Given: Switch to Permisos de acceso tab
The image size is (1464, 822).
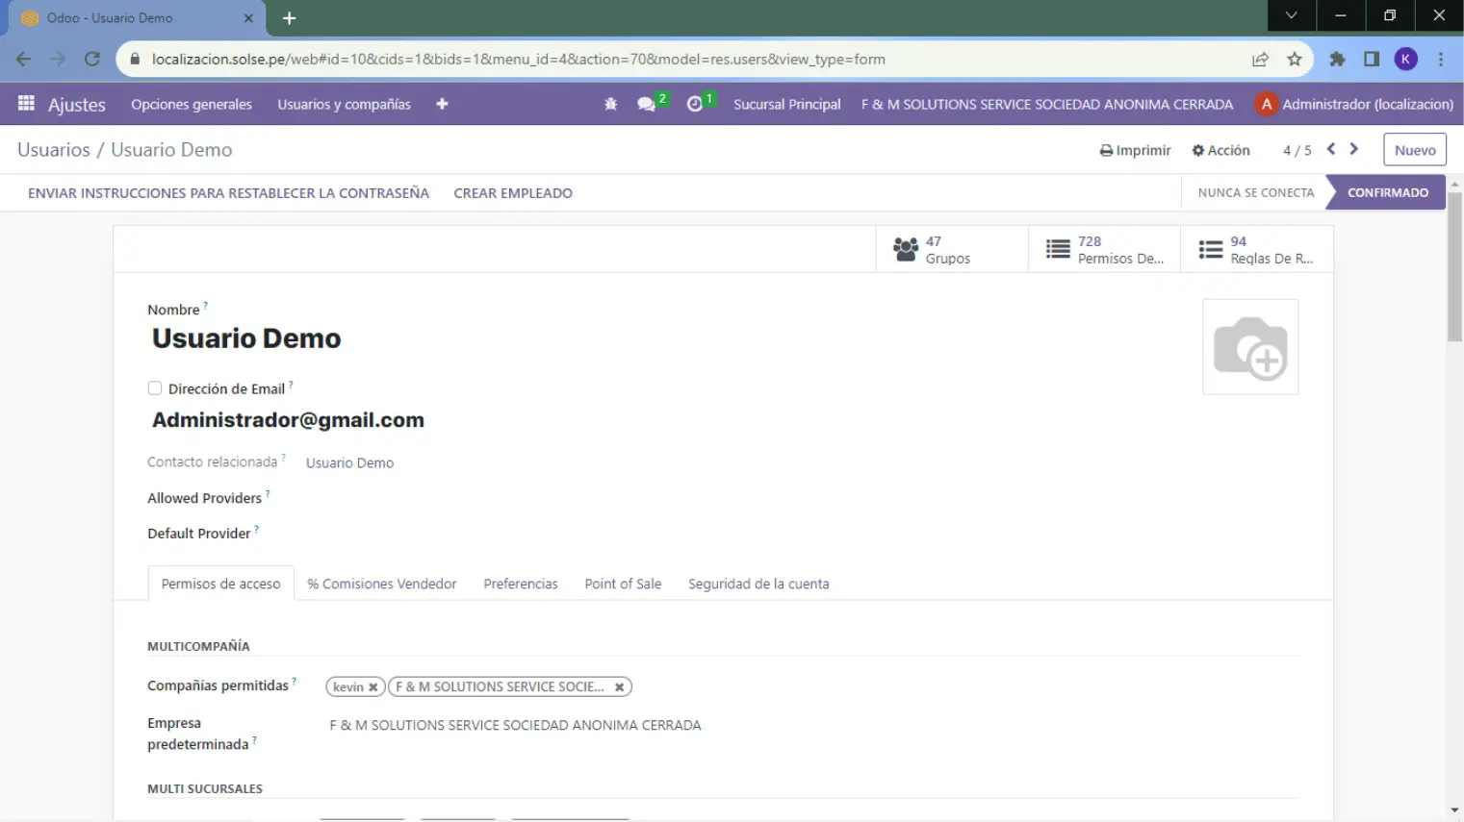Looking at the screenshot, I should click(220, 584).
